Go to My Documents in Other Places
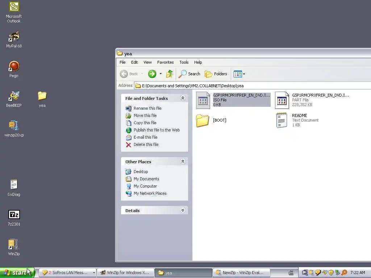Viewport: 371px width, 278px height. click(x=142, y=179)
